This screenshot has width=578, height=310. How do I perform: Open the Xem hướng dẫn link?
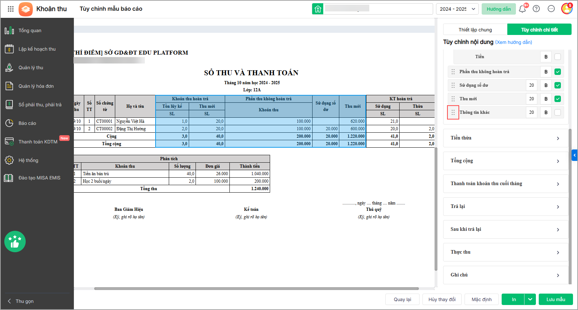pos(514,42)
